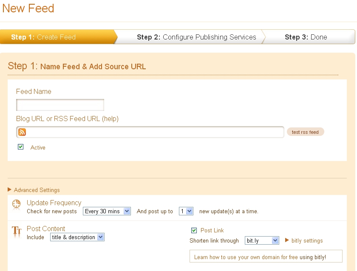Open the title & description dropdown
The width and height of the screenshot is (357, 271).
77,237
